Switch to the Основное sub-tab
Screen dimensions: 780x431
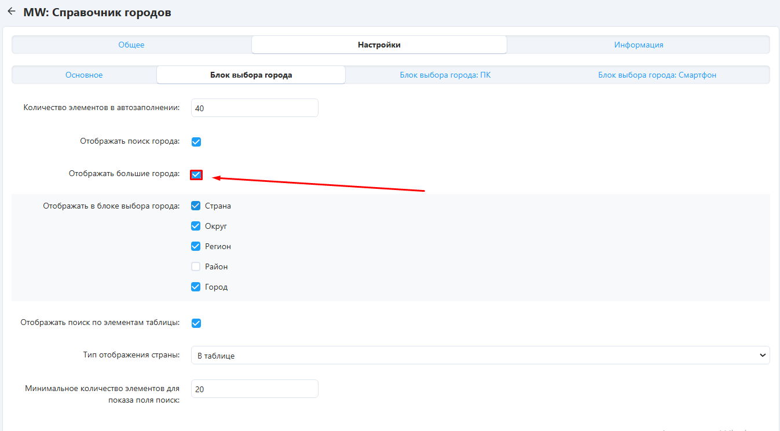[84, 75]
